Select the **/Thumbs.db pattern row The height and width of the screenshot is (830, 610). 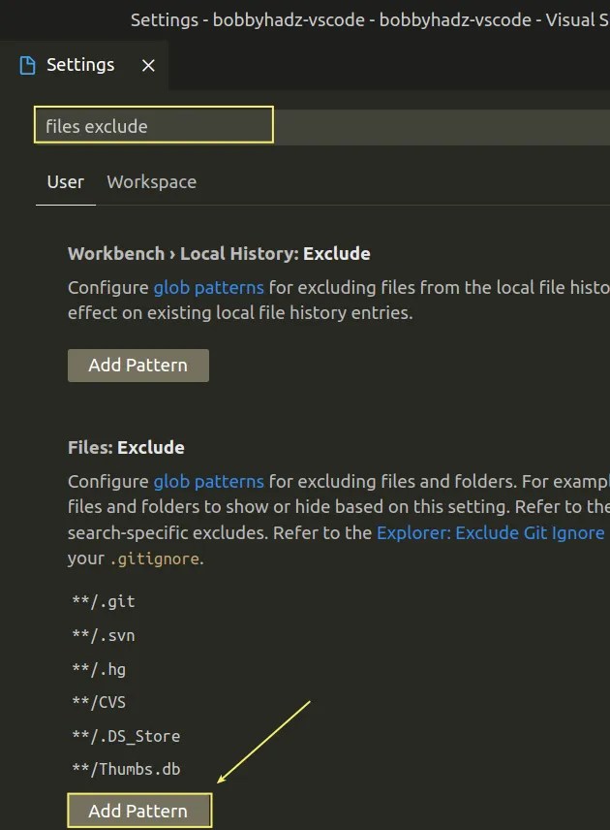coord(126,769)
